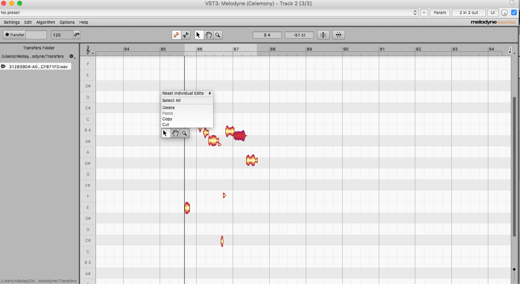Viewport: 520px width, 284px height.
Task: Click the quantize time macro icon
Action: point(339,35)
